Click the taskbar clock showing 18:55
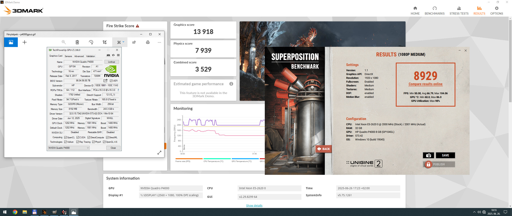Screen dimensions: 512x216 click(x=494, y=212)
